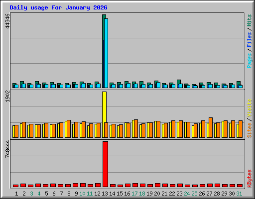Click the Hits legend label
Viewport: 255px width, 199px height.
[250, 20]
